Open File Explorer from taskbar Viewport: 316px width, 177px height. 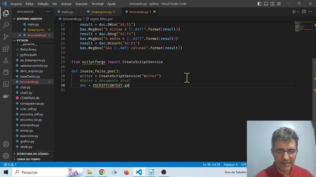click(89, 172)
